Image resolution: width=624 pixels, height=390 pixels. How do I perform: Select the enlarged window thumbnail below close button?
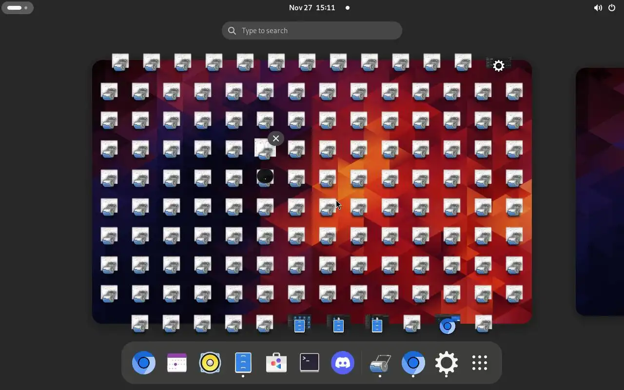click(265, 148)
